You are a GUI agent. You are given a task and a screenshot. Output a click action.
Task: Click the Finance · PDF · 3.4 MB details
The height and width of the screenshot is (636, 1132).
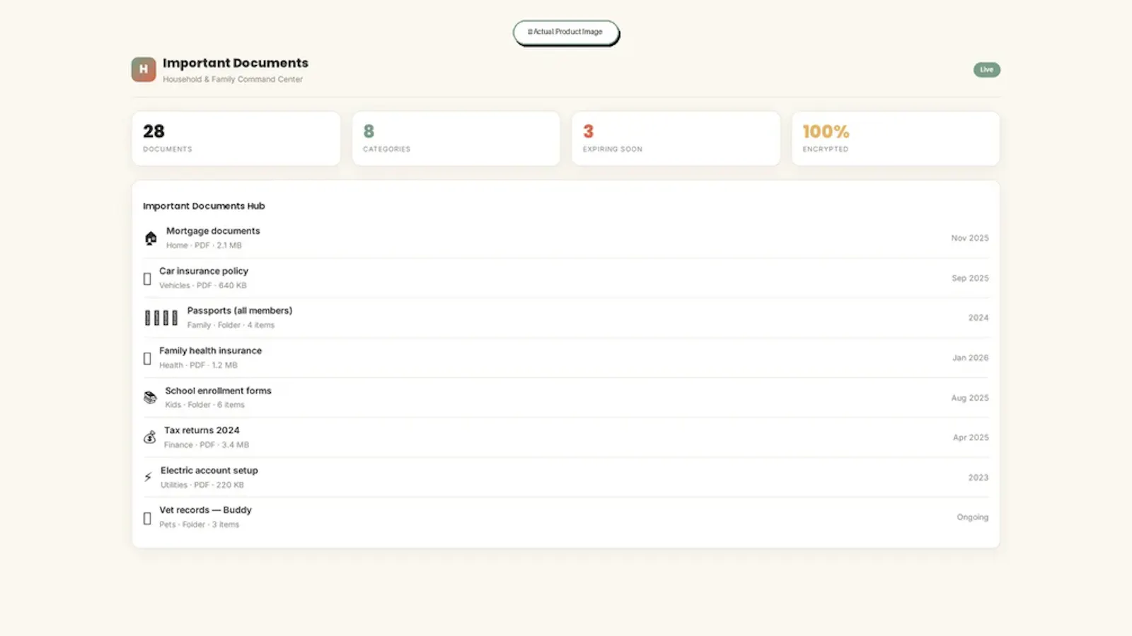pyautogui.click(x=207, y=445)
